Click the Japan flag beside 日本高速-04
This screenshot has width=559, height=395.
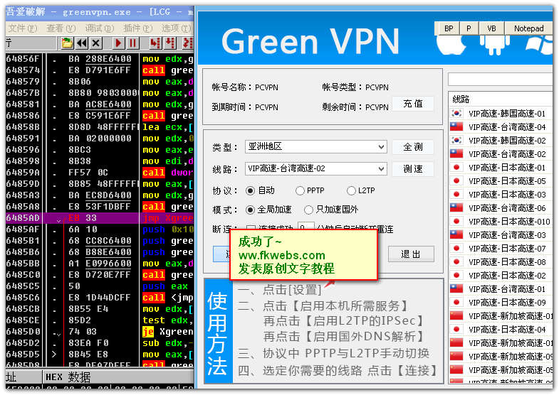[456, 330]
